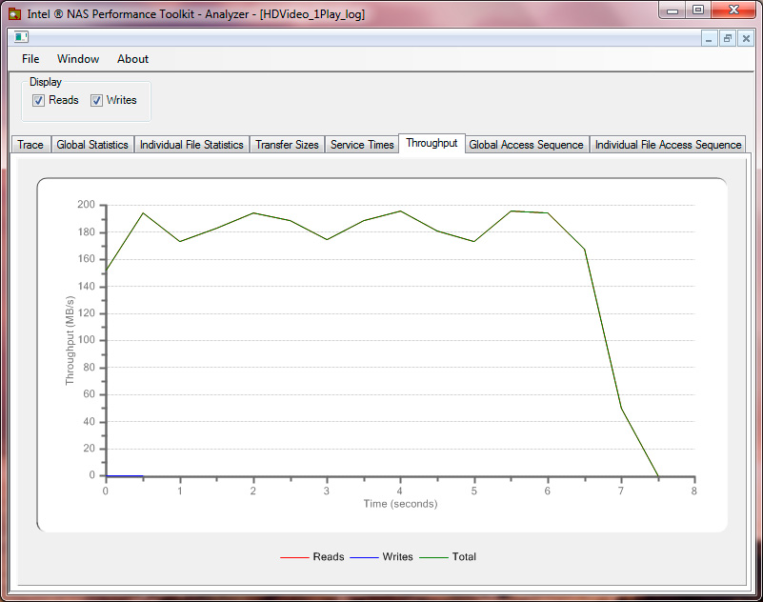
Task: Close the main Analyzer window
Action: pos(733,10)
